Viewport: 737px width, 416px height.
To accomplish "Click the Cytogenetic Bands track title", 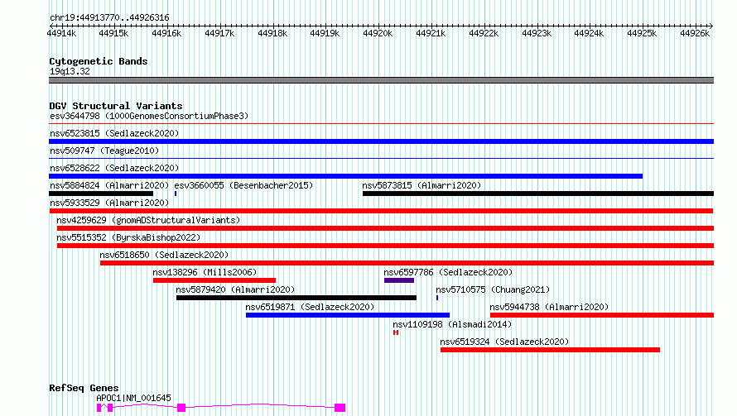I will (x=99, y=61).
